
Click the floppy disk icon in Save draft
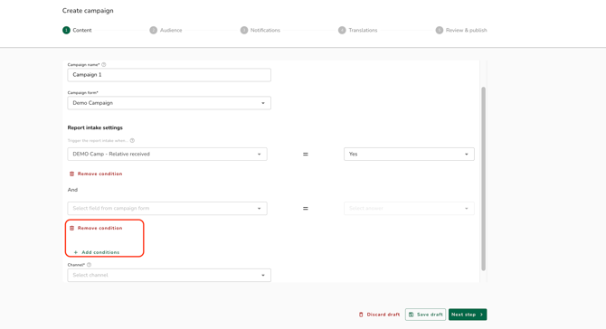tap(412, 315)
